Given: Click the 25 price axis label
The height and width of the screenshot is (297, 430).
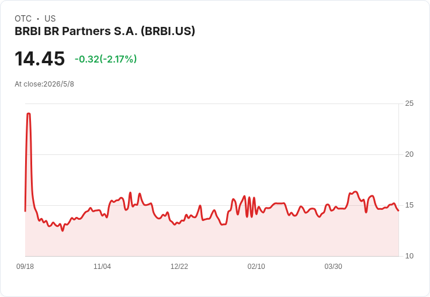Looking at the screenshot, I should 409,103.
